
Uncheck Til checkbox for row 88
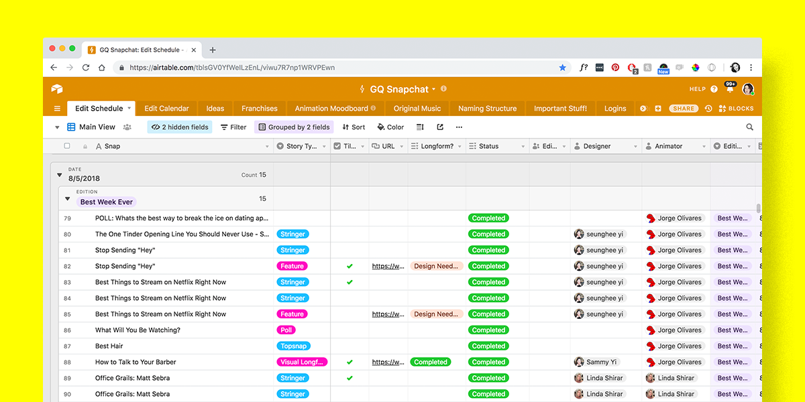(x=350, y=362)
